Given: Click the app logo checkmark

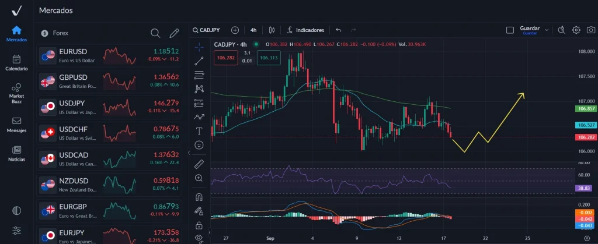Looking at the screenshot, I should tap(16, 10).
